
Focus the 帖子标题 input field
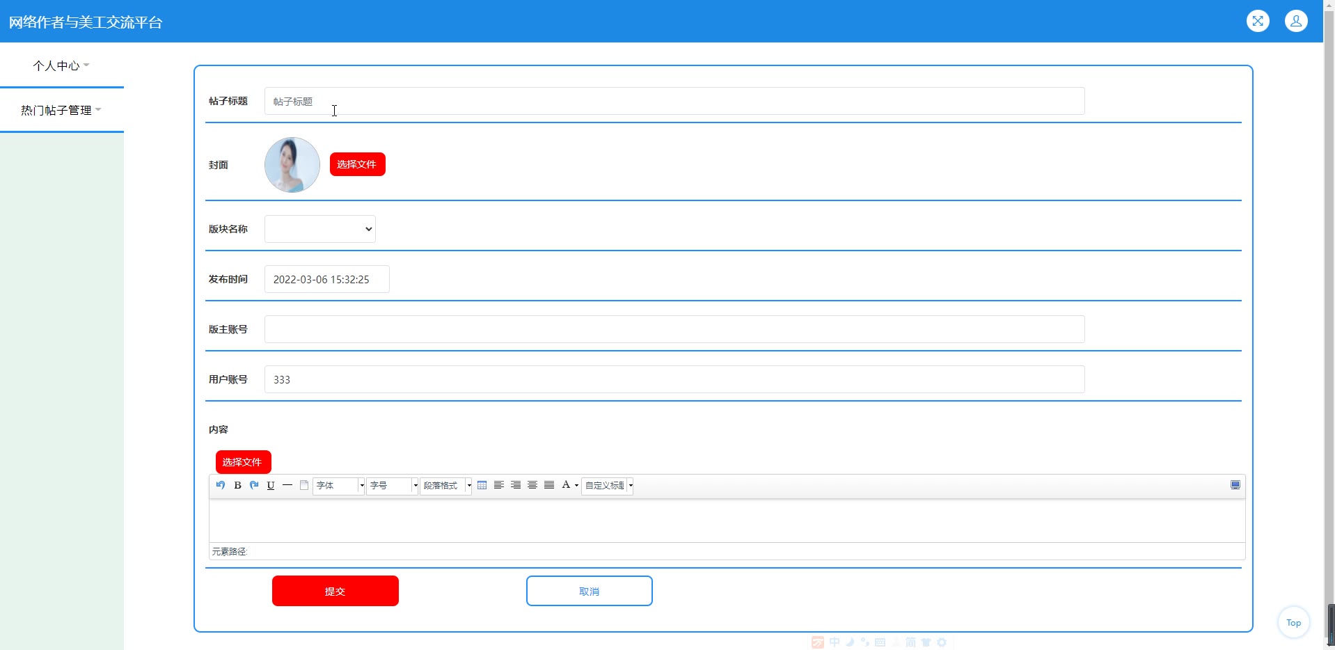[x=674, y=101]
